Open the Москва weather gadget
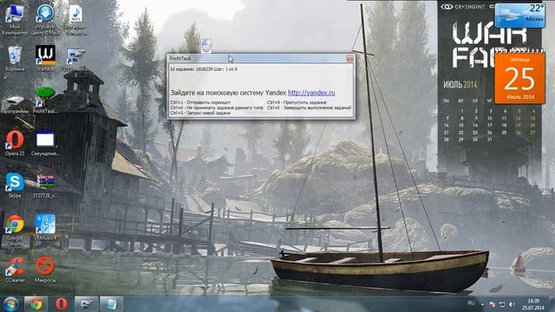 tap(519, 15)
